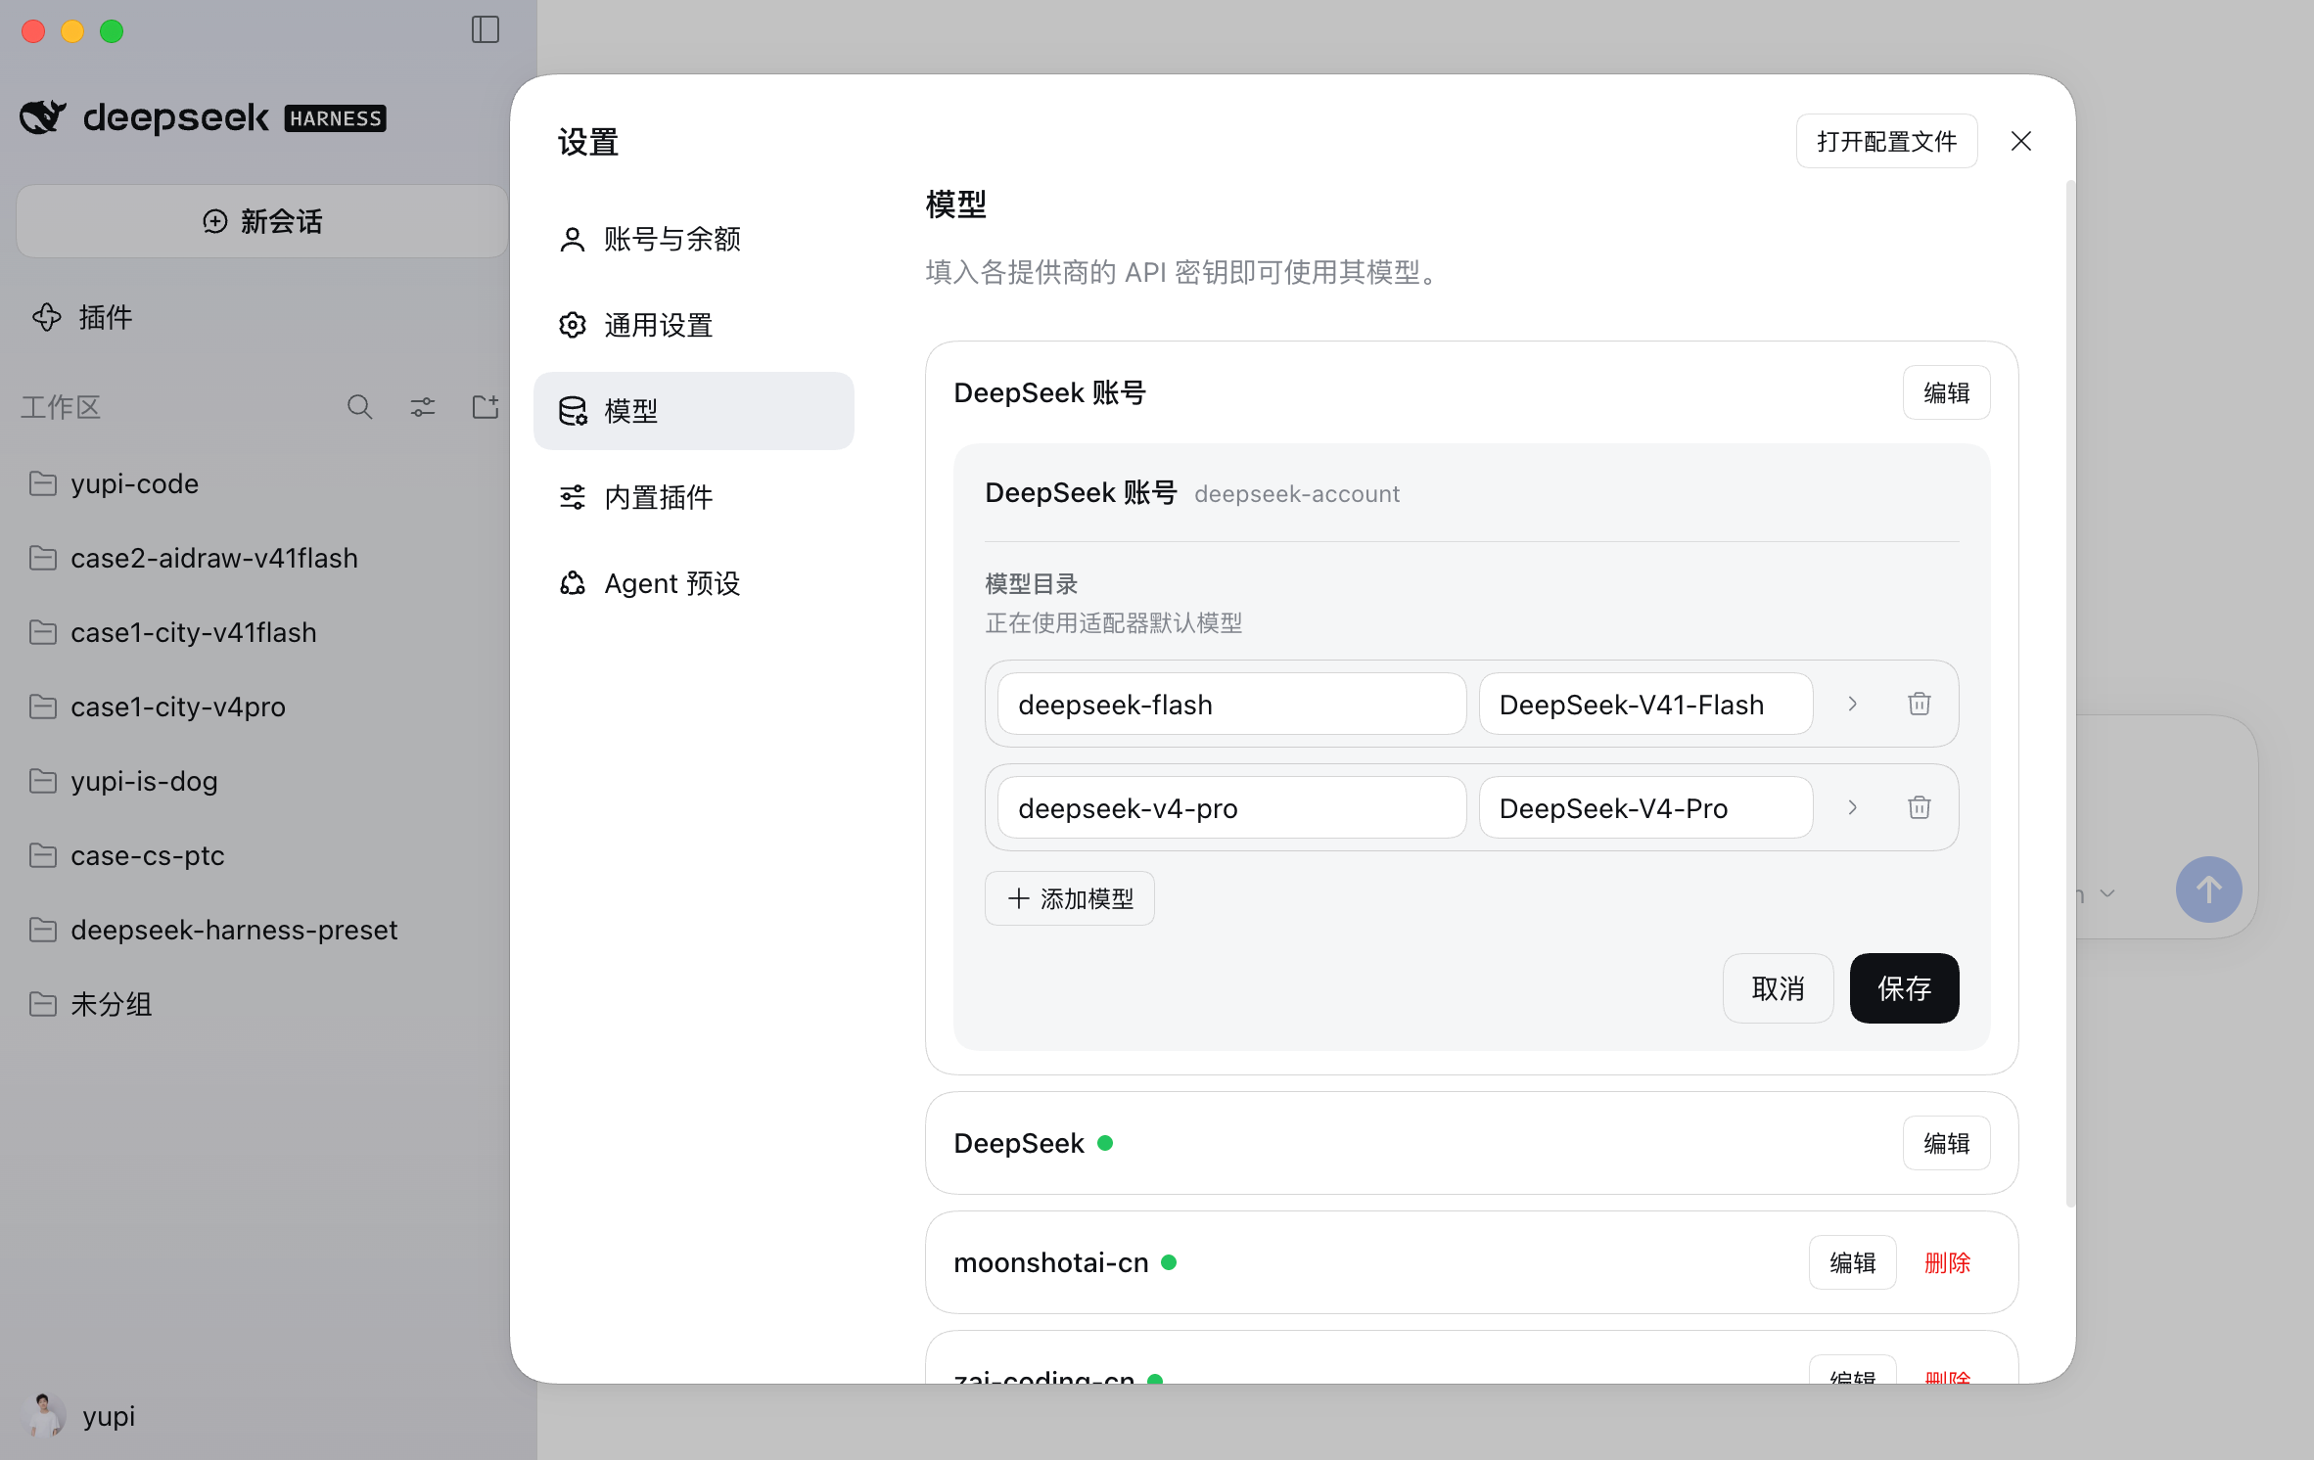Screen dimensions: 2314x1460
Task: Expand the deepseek-v4-pro model details
Action: click(x=1853, y=807)
